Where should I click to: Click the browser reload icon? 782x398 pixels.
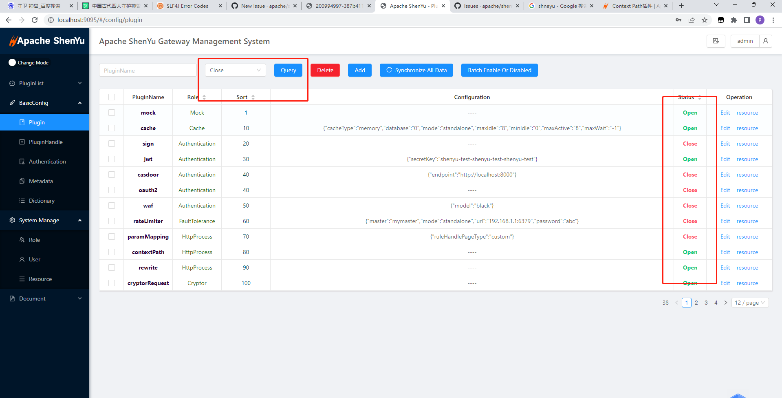tap(35, 20)
